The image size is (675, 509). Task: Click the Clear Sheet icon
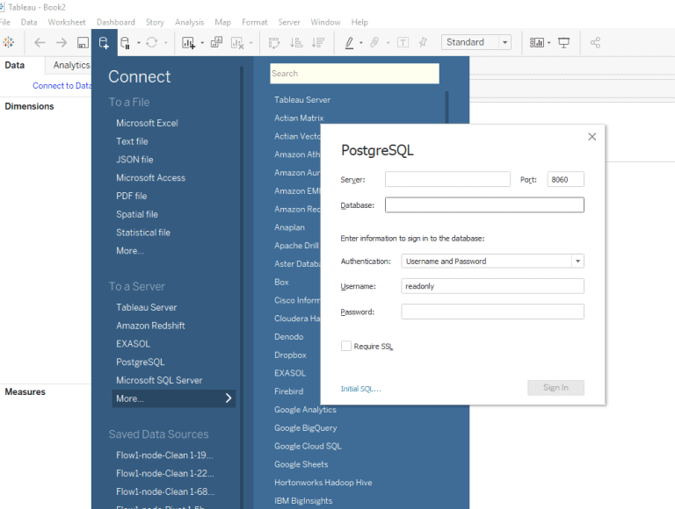(237, 42)
